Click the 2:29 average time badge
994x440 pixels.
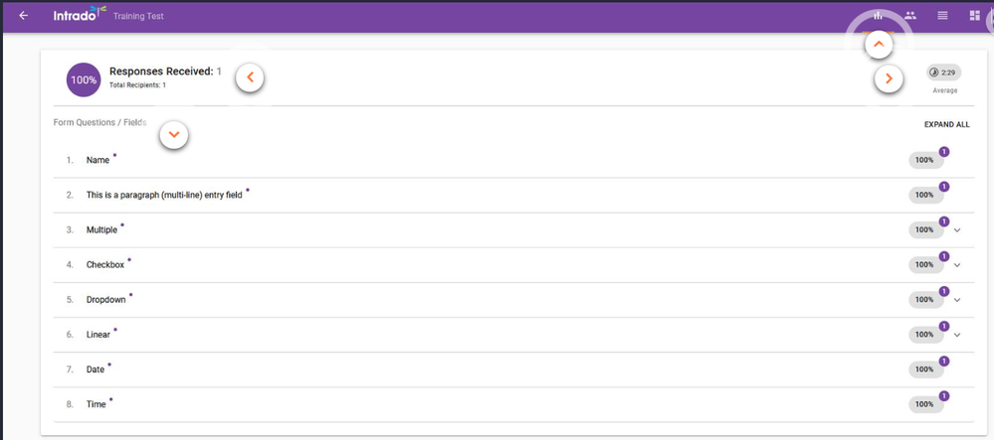(x=943, y=73)
